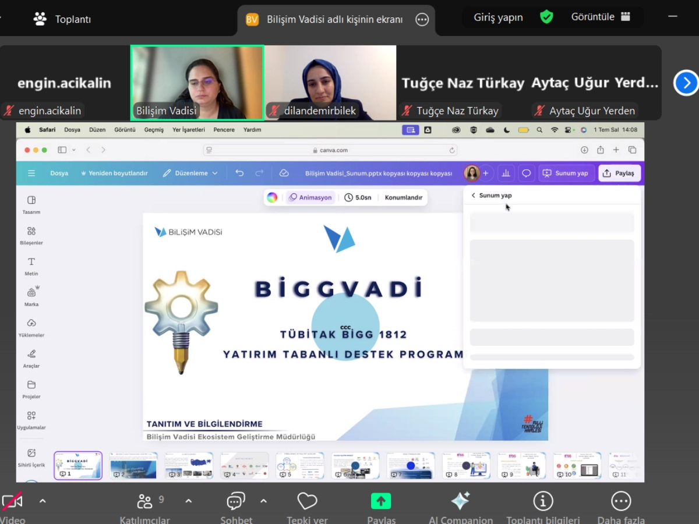
Task: Undo last action in Canva
Action: coord(239,173)
